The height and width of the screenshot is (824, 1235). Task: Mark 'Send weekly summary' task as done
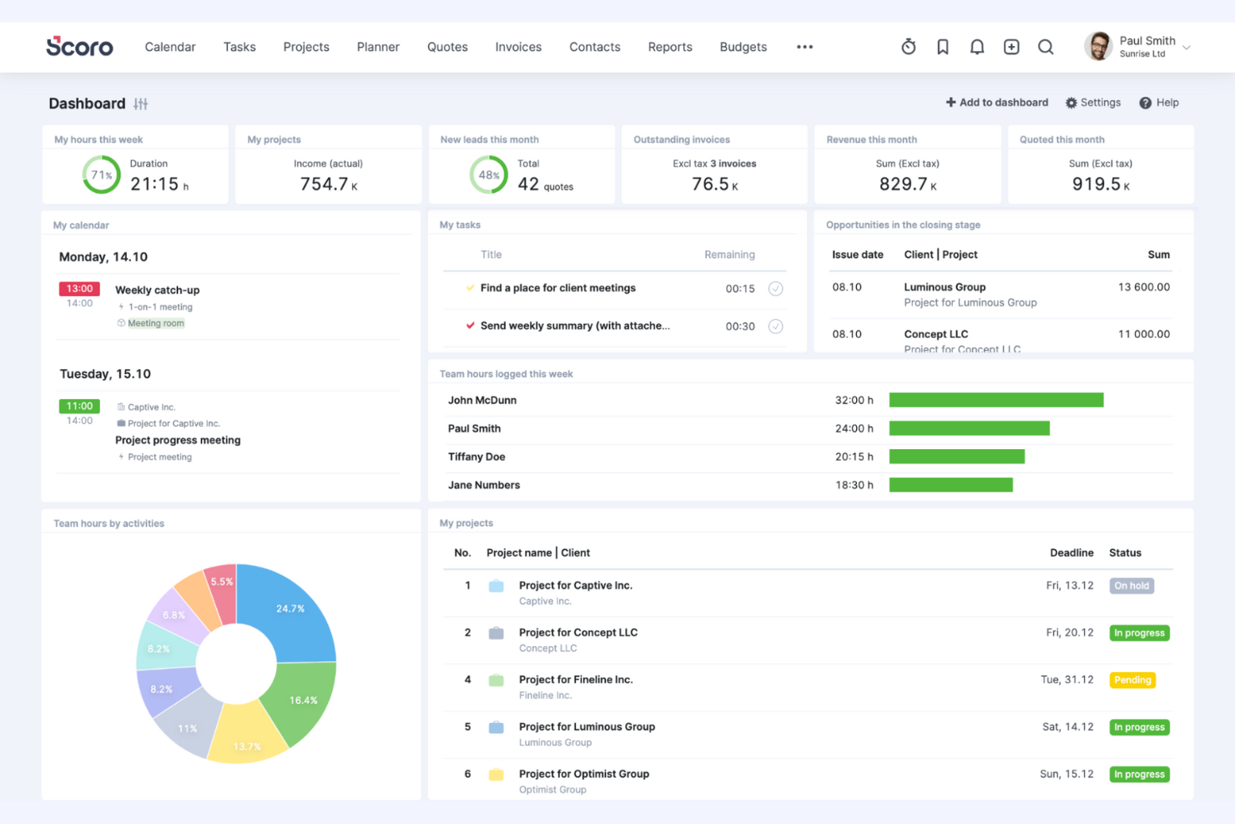coord(775,326)
